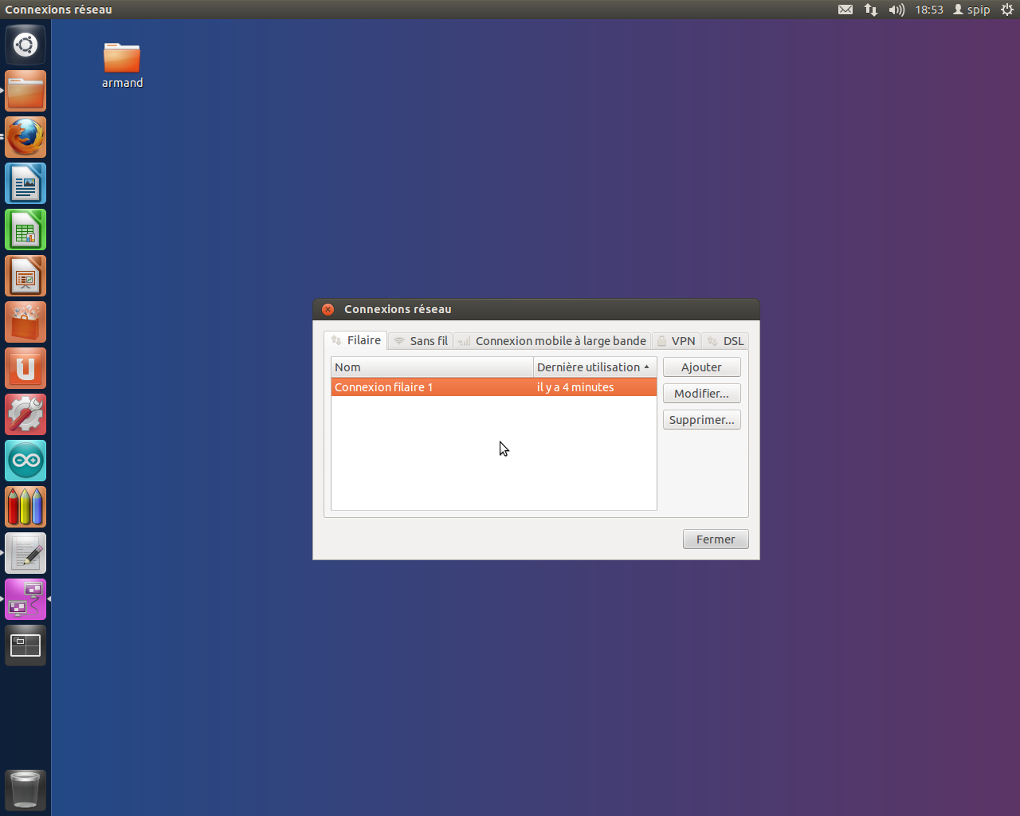Open the spip user menu

coord(971,10)
